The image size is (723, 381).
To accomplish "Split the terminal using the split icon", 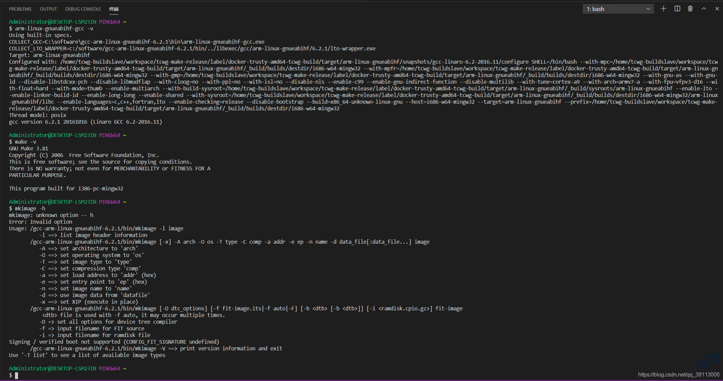I will click(677, 9).
